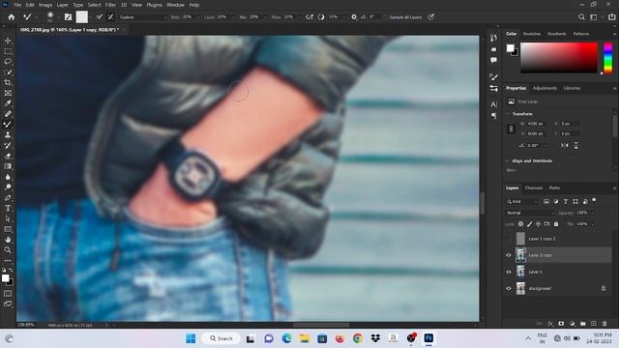Open the Window menu
The height and width of the screenshot is (348, 619).
175,5
